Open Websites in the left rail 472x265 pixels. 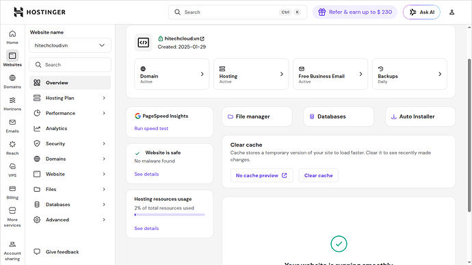click(12, 58)
